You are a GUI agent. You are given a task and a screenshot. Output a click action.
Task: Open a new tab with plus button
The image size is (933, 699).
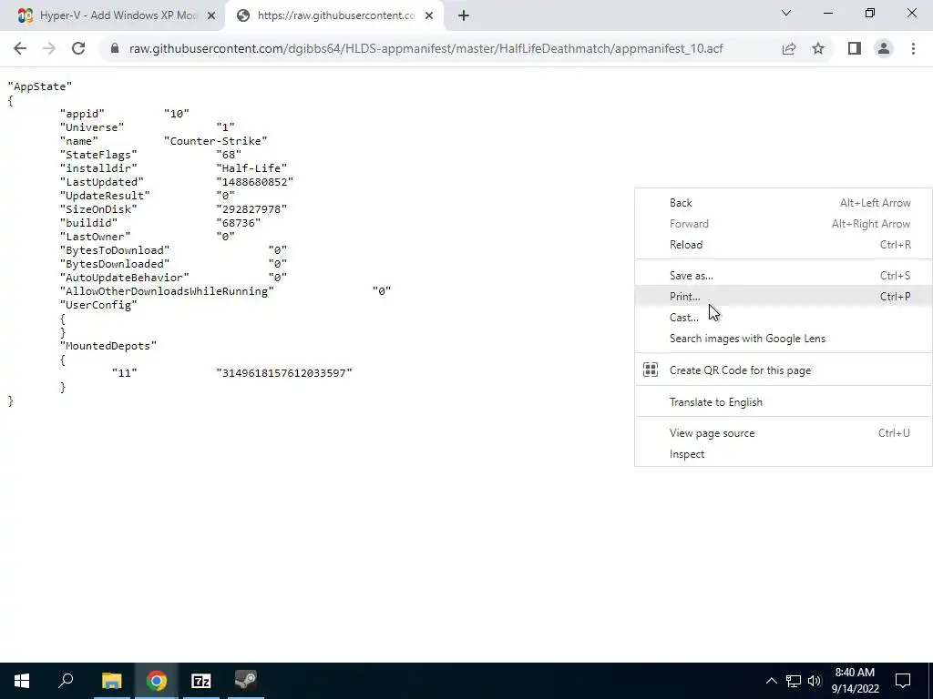[x=464, y=15]
